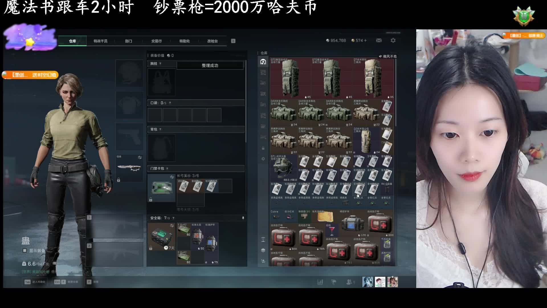Open the settings gear icon
Image resolution: width=547 pixels, height=308 pixels.
click(x=393, y=40)
